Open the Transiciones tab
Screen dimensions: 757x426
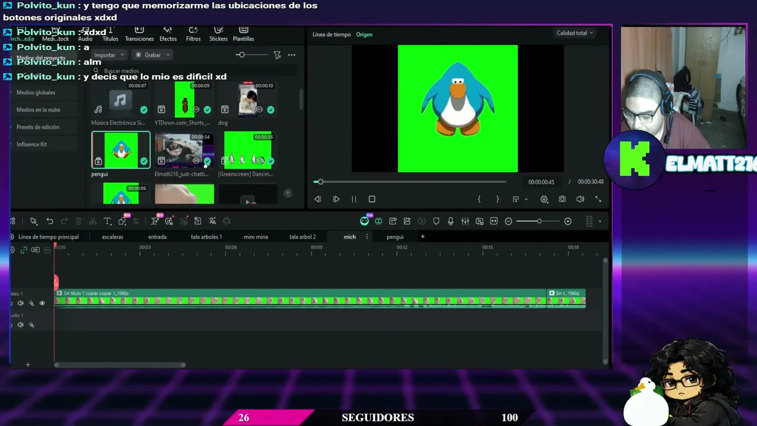[x=140, y=34]
